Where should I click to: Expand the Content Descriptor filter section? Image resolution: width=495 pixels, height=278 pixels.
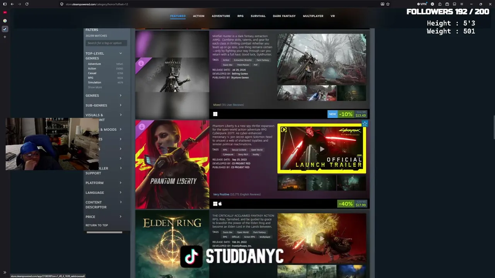[x=104, y=205]
